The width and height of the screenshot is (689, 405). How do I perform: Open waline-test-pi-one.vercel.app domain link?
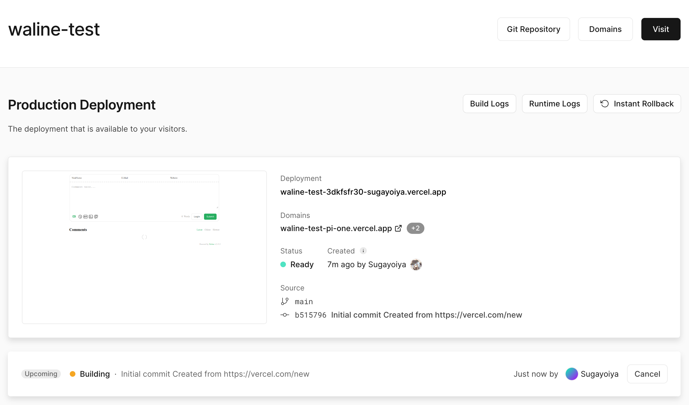click(336, 228)
